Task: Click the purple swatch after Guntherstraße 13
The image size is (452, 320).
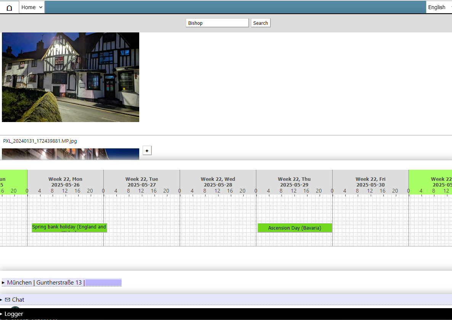Action: [x=103, y=283]
